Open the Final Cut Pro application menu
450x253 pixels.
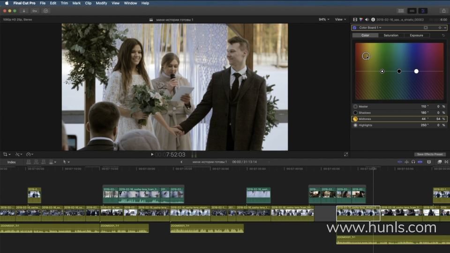[24, 3]
